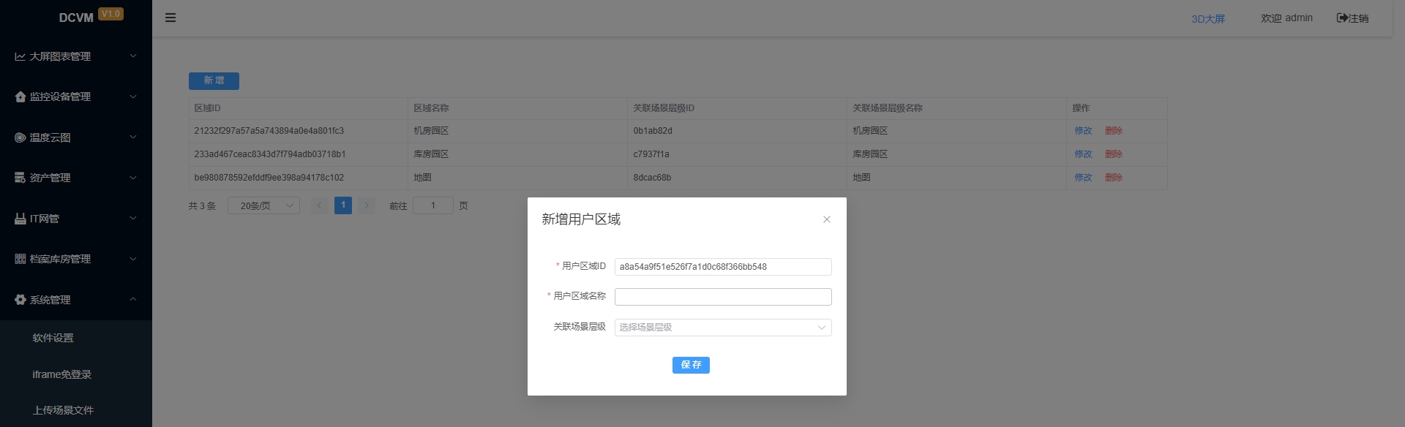
Task: Click the 共 3 条 total count text
Action: 202,206
